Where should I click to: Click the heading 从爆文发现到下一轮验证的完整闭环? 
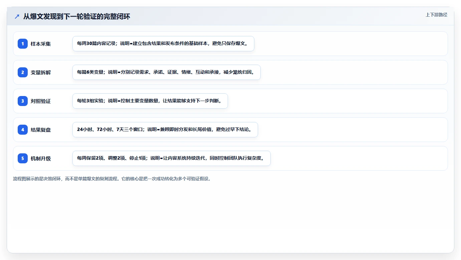76,16
